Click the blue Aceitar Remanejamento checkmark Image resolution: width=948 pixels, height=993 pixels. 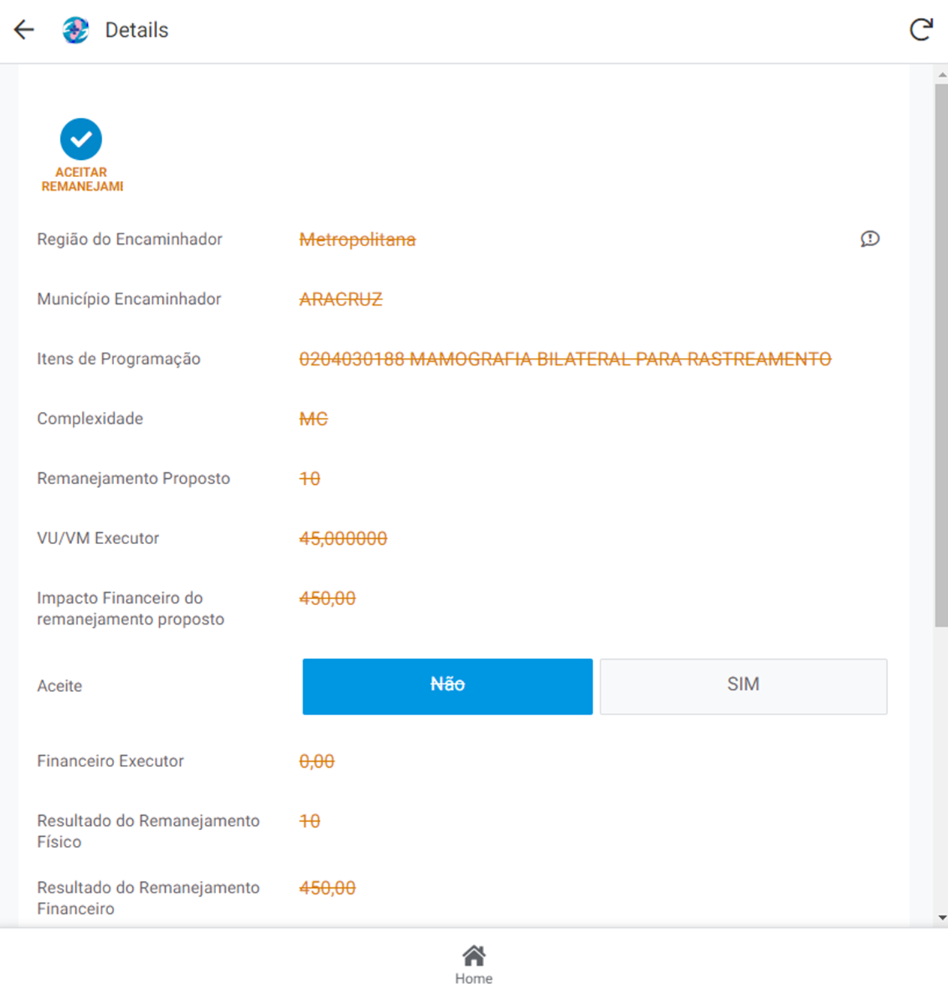tap(81, 139)
